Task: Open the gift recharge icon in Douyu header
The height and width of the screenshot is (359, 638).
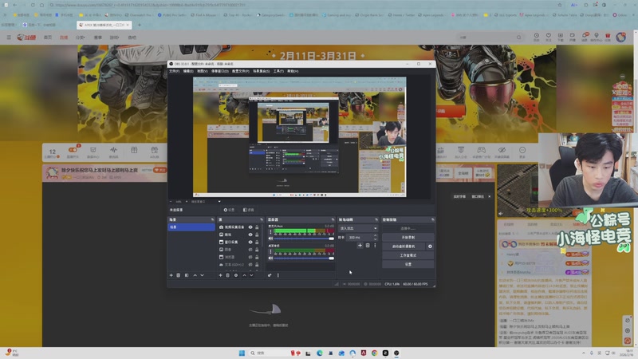Action: pyautogui.click(x=608, y=37)
